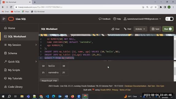Click the 'narendra' result cell
This screenshot has width=176, height=99.
pyautogui.click(x=53, y=73)
